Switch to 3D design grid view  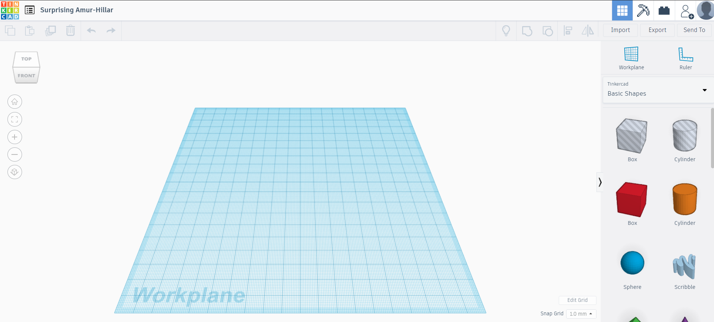tap(622, 10)
